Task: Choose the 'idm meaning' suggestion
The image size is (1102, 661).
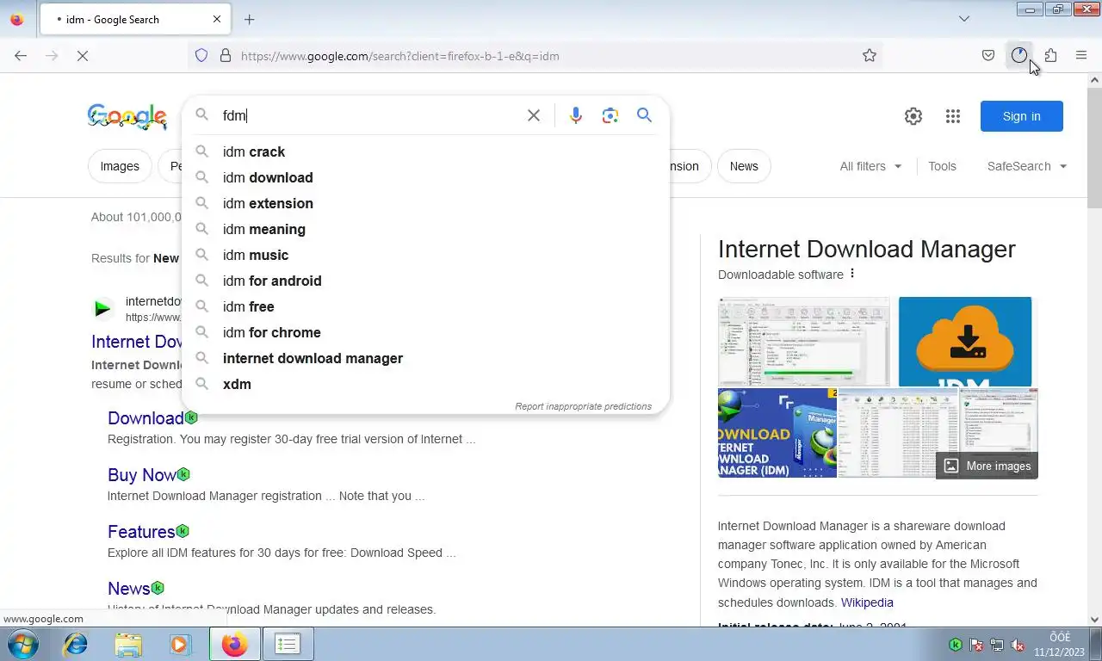Action: point(425,229)
